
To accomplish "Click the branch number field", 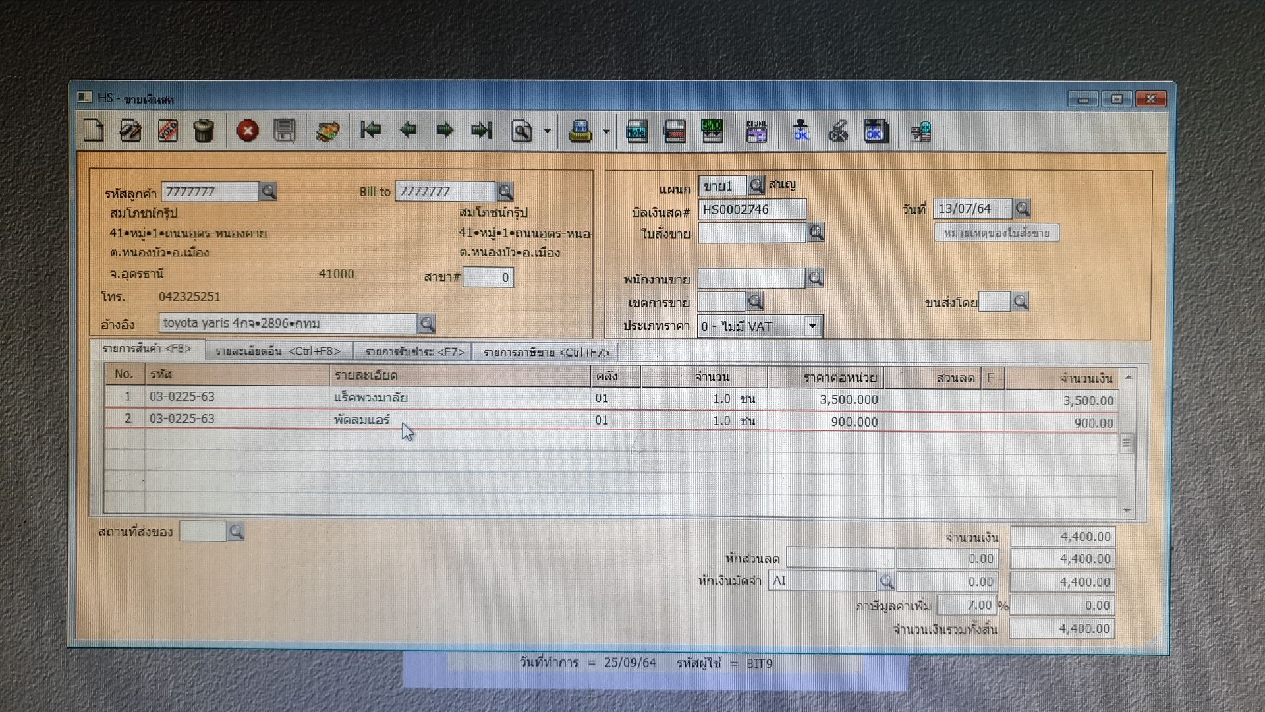I will coord(488,277).
